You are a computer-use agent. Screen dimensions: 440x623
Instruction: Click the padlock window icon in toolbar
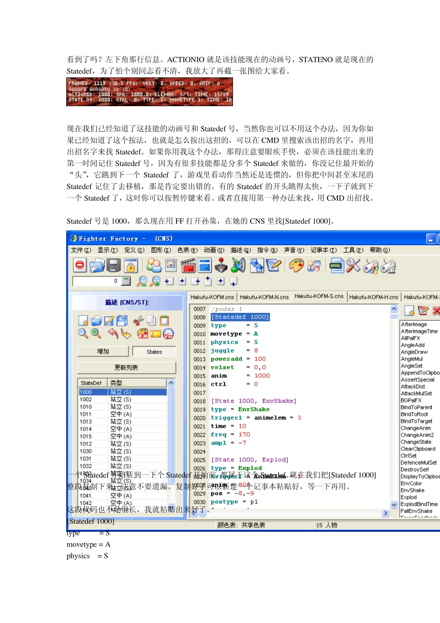pos(131,265)
